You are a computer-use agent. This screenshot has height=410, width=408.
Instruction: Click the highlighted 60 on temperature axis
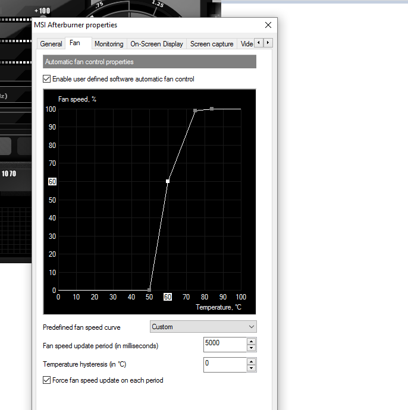[x=168, y=297]
